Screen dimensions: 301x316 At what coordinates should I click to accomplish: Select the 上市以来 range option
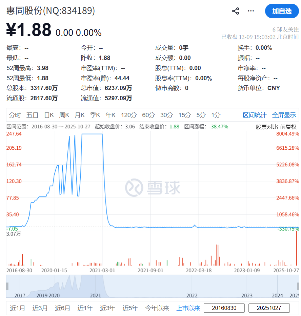point(188,308)
